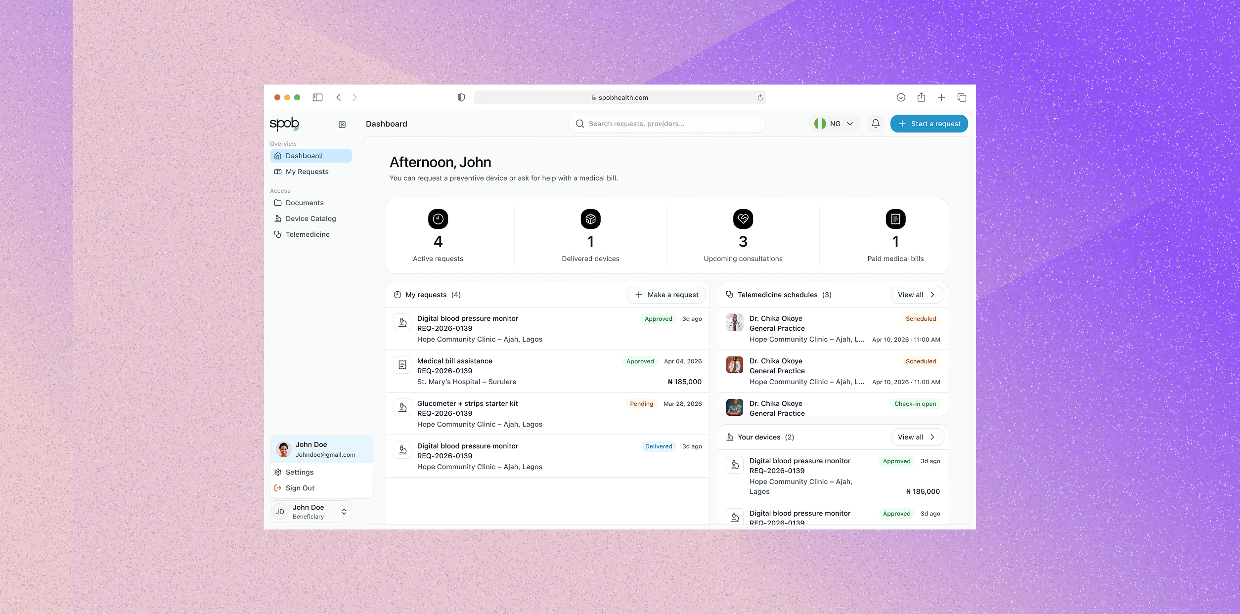Viewport: 1240px width, 614px height.
Task: Click the Make a request button
Action: click(666, 295)
